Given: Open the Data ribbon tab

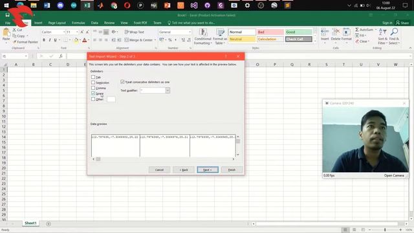Looking at the screenshot, I should (94, 23).
